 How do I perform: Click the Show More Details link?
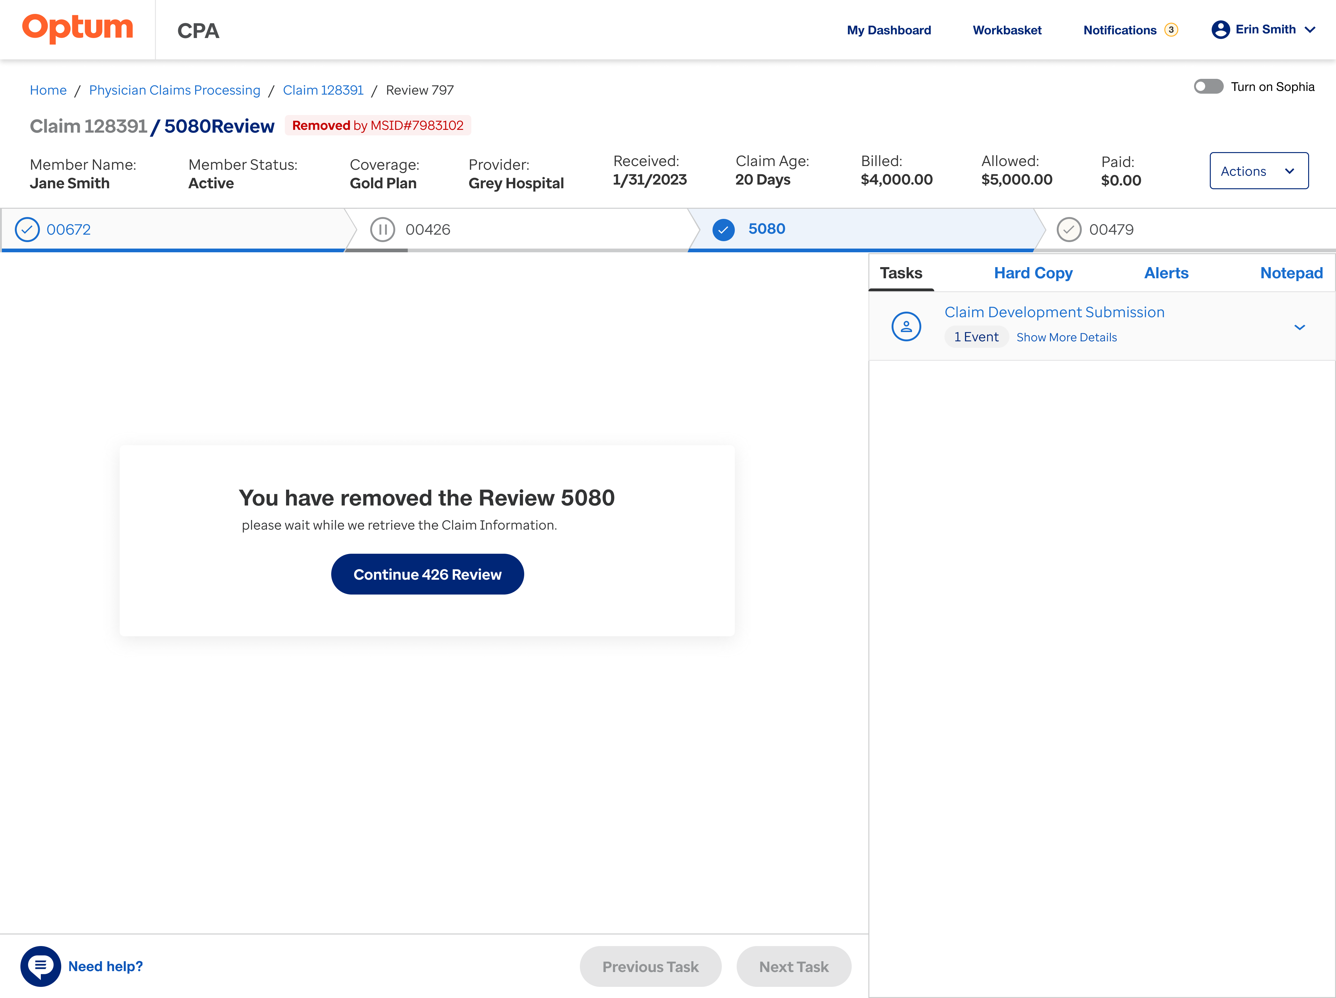pyautogui.click(x=1066, y=337)
